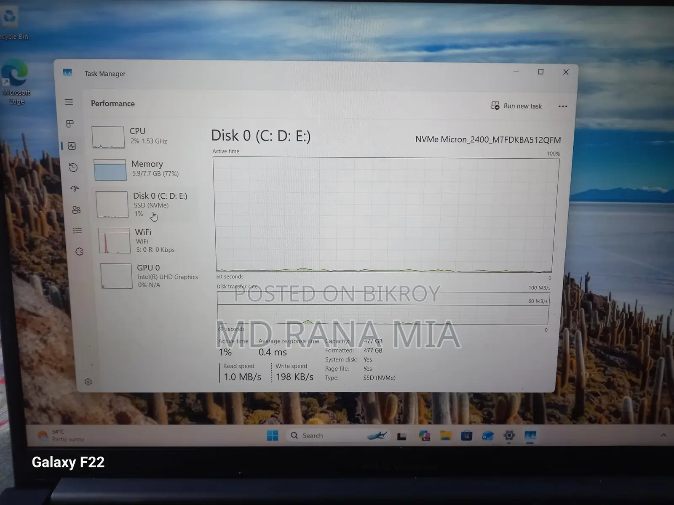Open the Details list icon in sidebar
Screen dimensions: 674x505
coord(78,231)
